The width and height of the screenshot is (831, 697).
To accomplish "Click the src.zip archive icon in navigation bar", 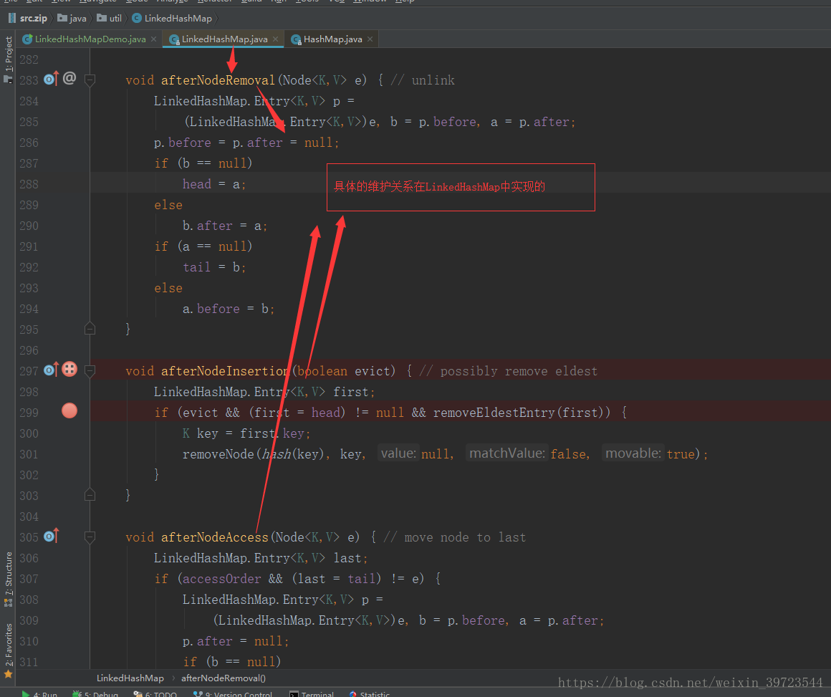I will [12, 18].
